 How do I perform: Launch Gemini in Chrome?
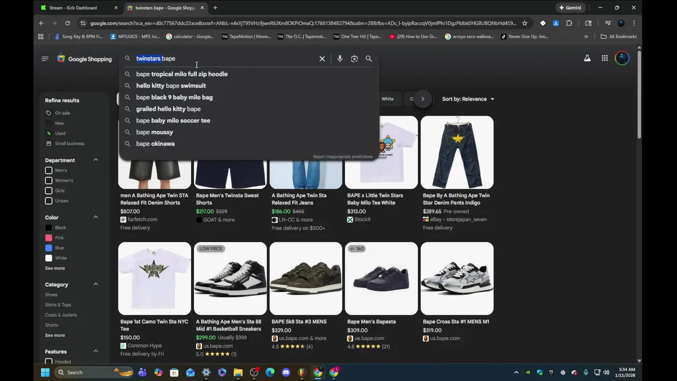(570, 8)
